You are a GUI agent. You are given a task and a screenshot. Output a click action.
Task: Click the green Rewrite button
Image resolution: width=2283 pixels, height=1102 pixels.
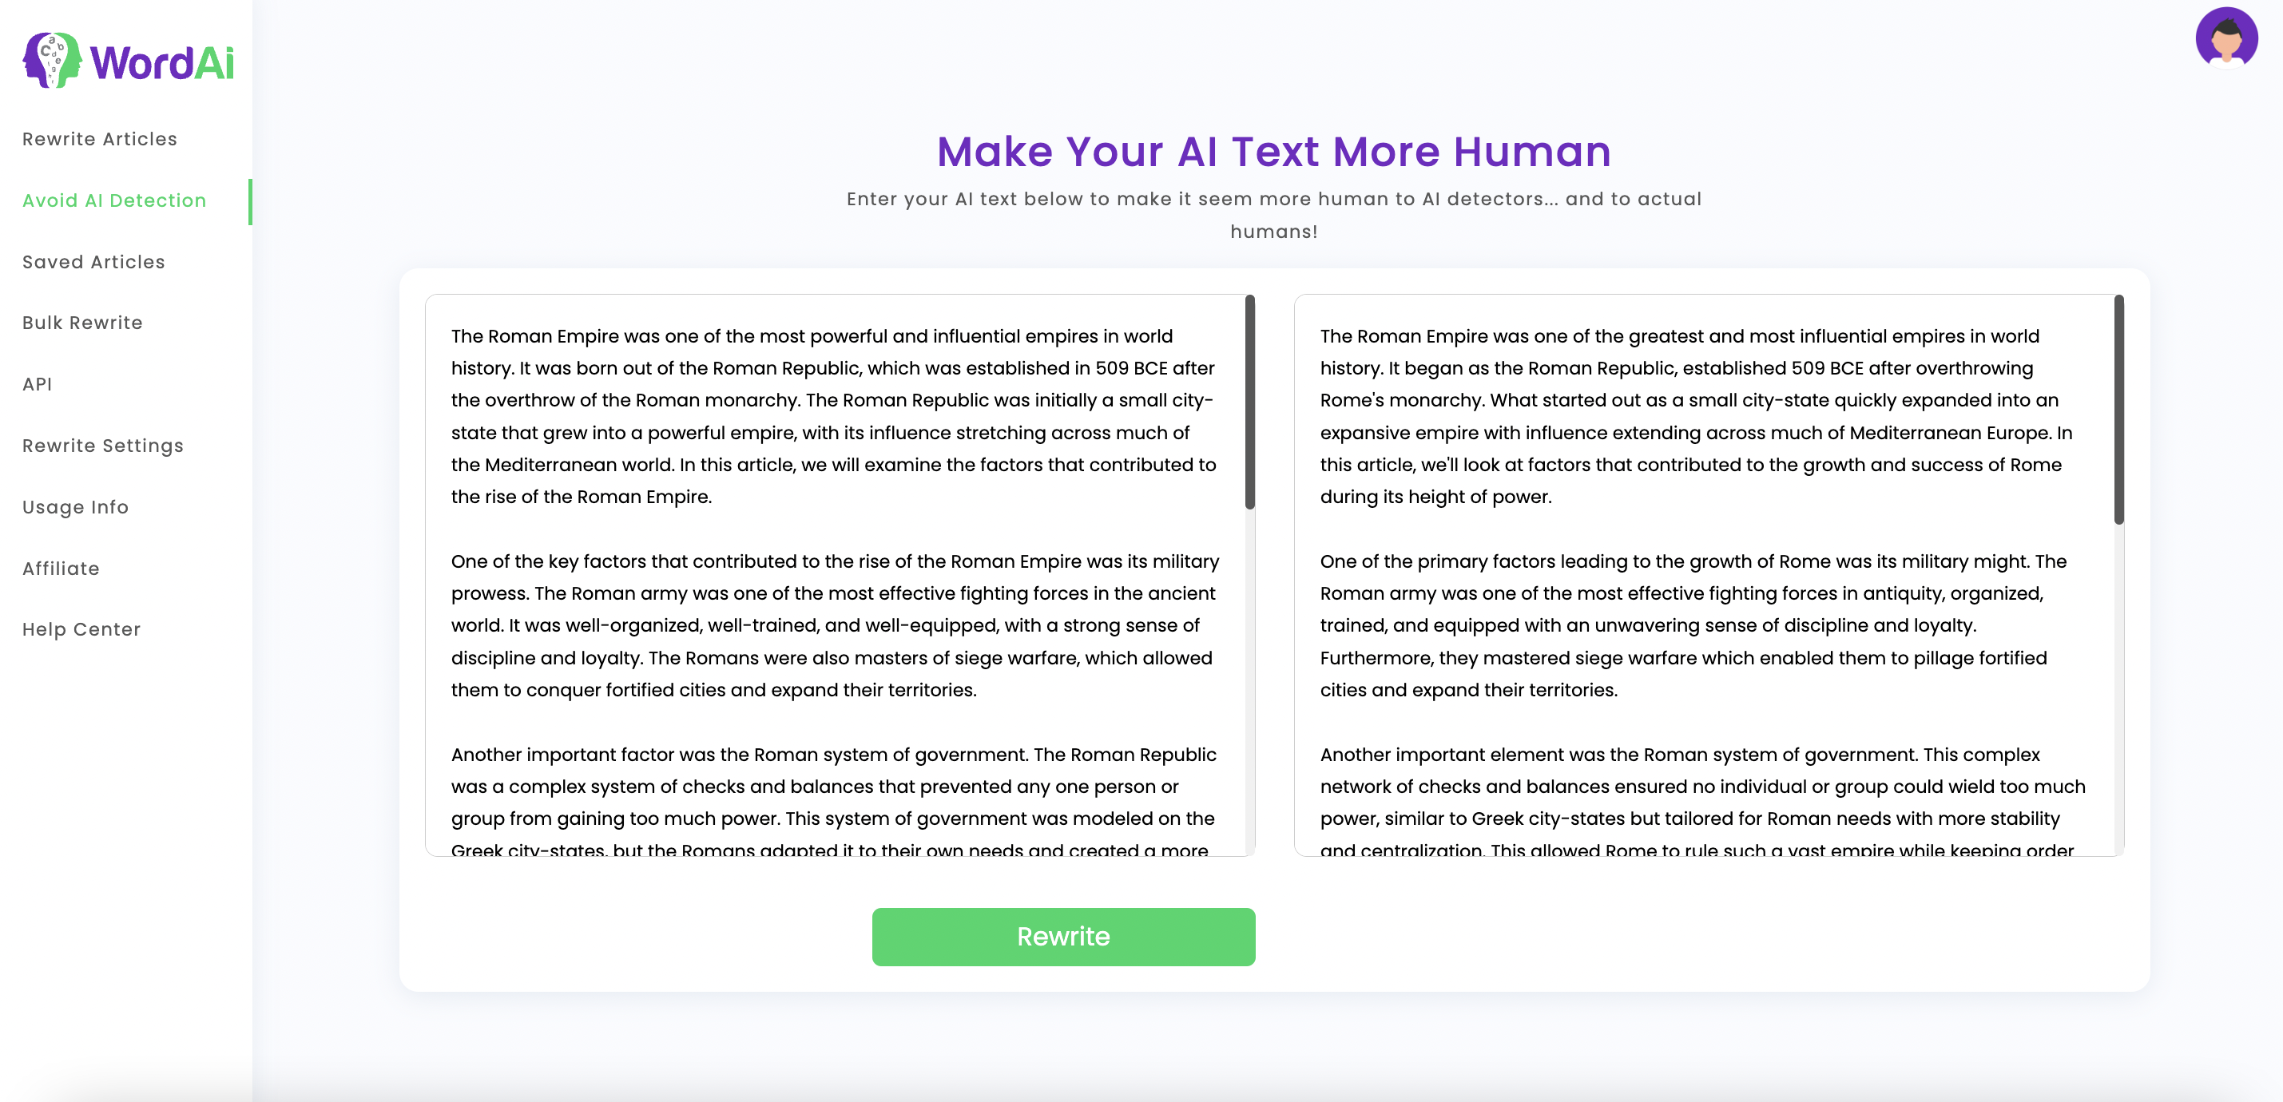point(1063,936)
